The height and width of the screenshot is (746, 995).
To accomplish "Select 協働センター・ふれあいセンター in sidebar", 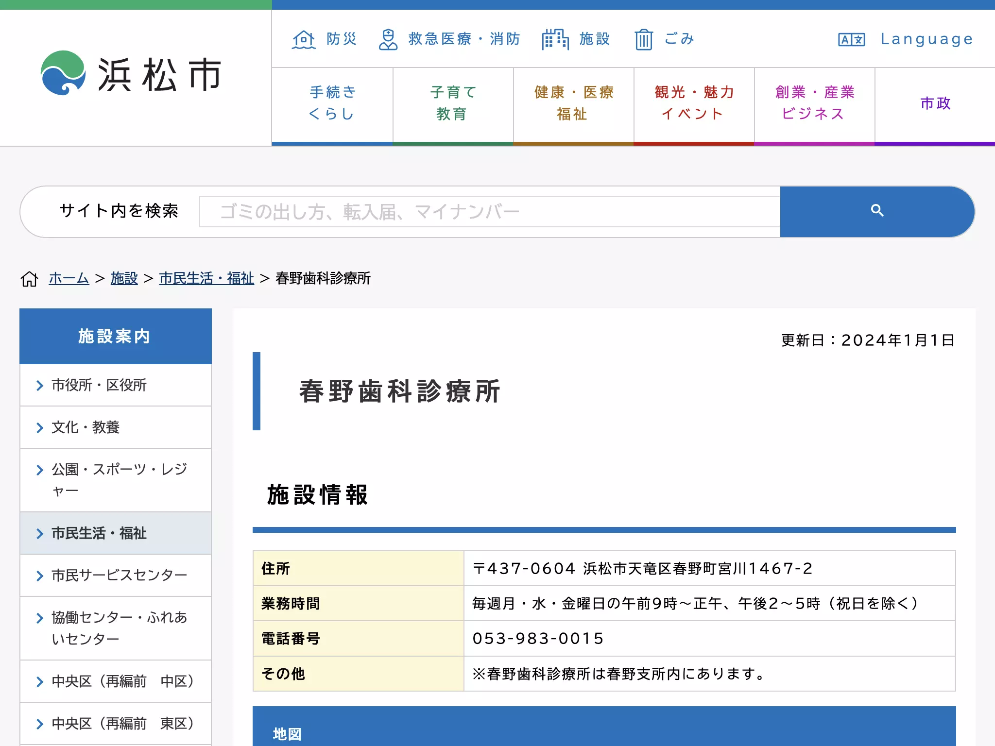I will point(116,628).
